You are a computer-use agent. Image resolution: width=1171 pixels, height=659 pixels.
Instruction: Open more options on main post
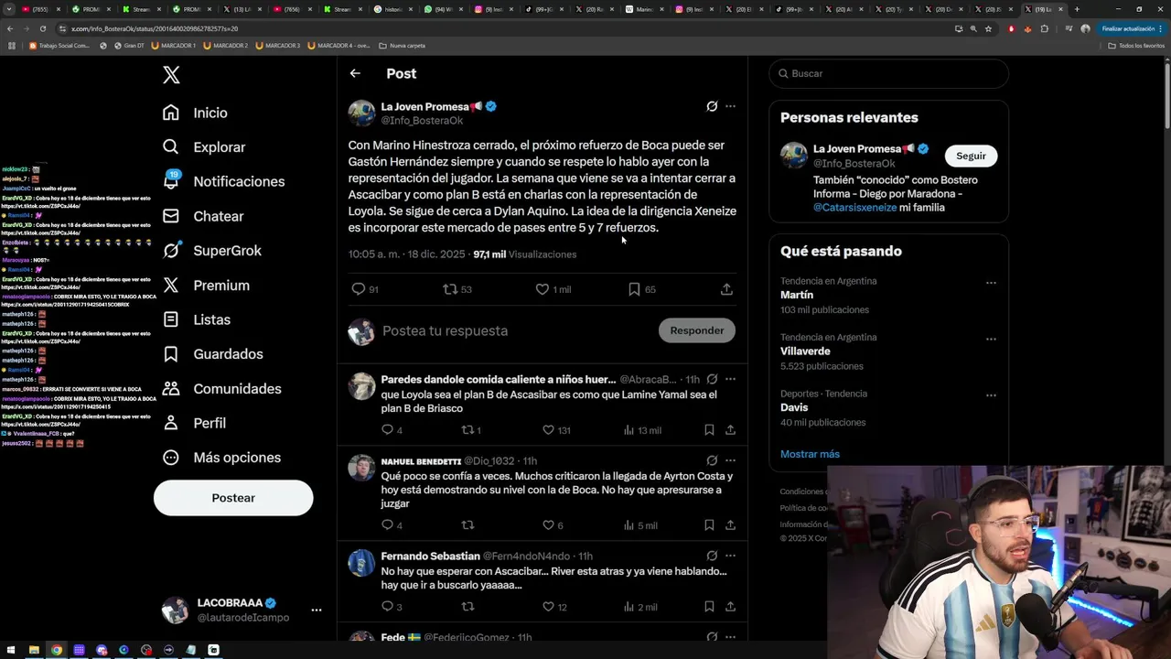tap(730, 106)
